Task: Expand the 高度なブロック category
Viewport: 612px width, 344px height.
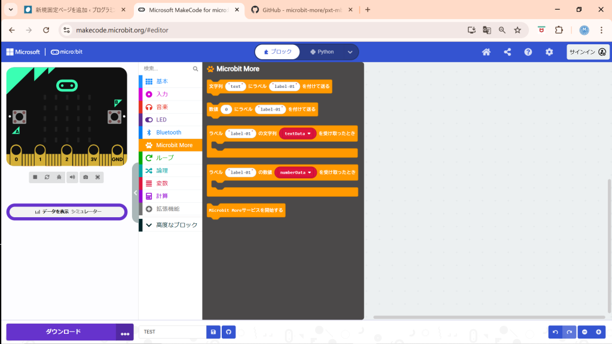Action: tap(170, 225)
